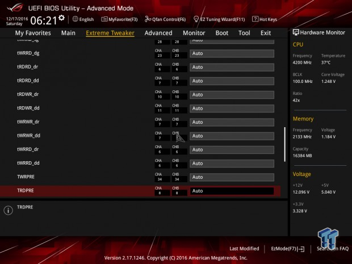Click the tWRWR_dr Auto value field
Viewport: 352px width, 264px height.
[232, 122]
